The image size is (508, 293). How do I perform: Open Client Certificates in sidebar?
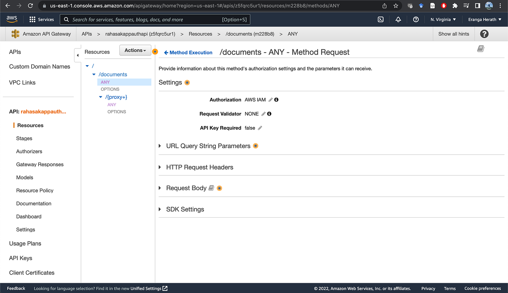[x=32, y=273]
